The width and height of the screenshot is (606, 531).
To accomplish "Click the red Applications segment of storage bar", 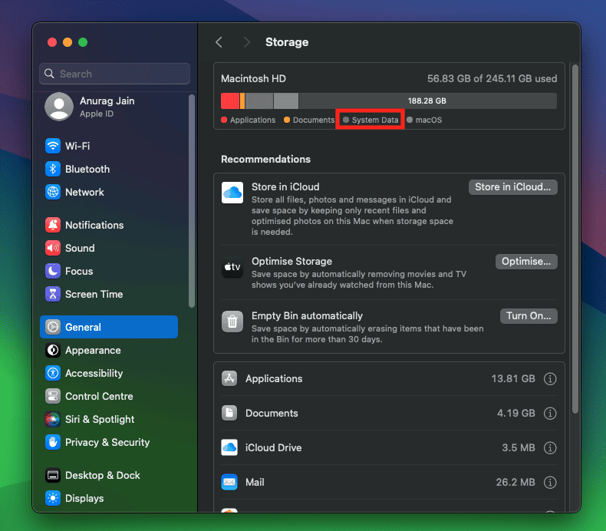I will coord(230,101).
